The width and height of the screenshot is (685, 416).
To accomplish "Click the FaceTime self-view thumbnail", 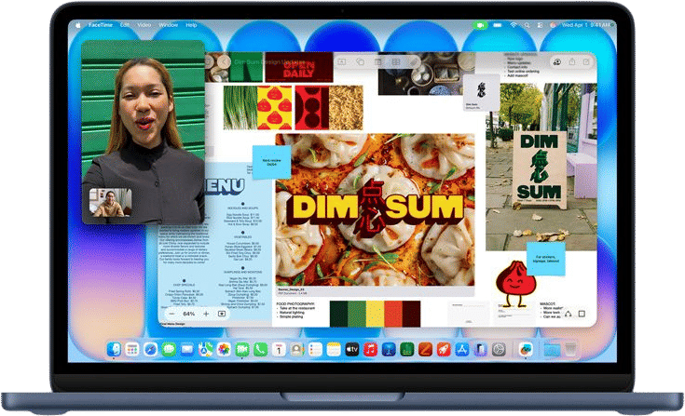I will pos(111,202).
